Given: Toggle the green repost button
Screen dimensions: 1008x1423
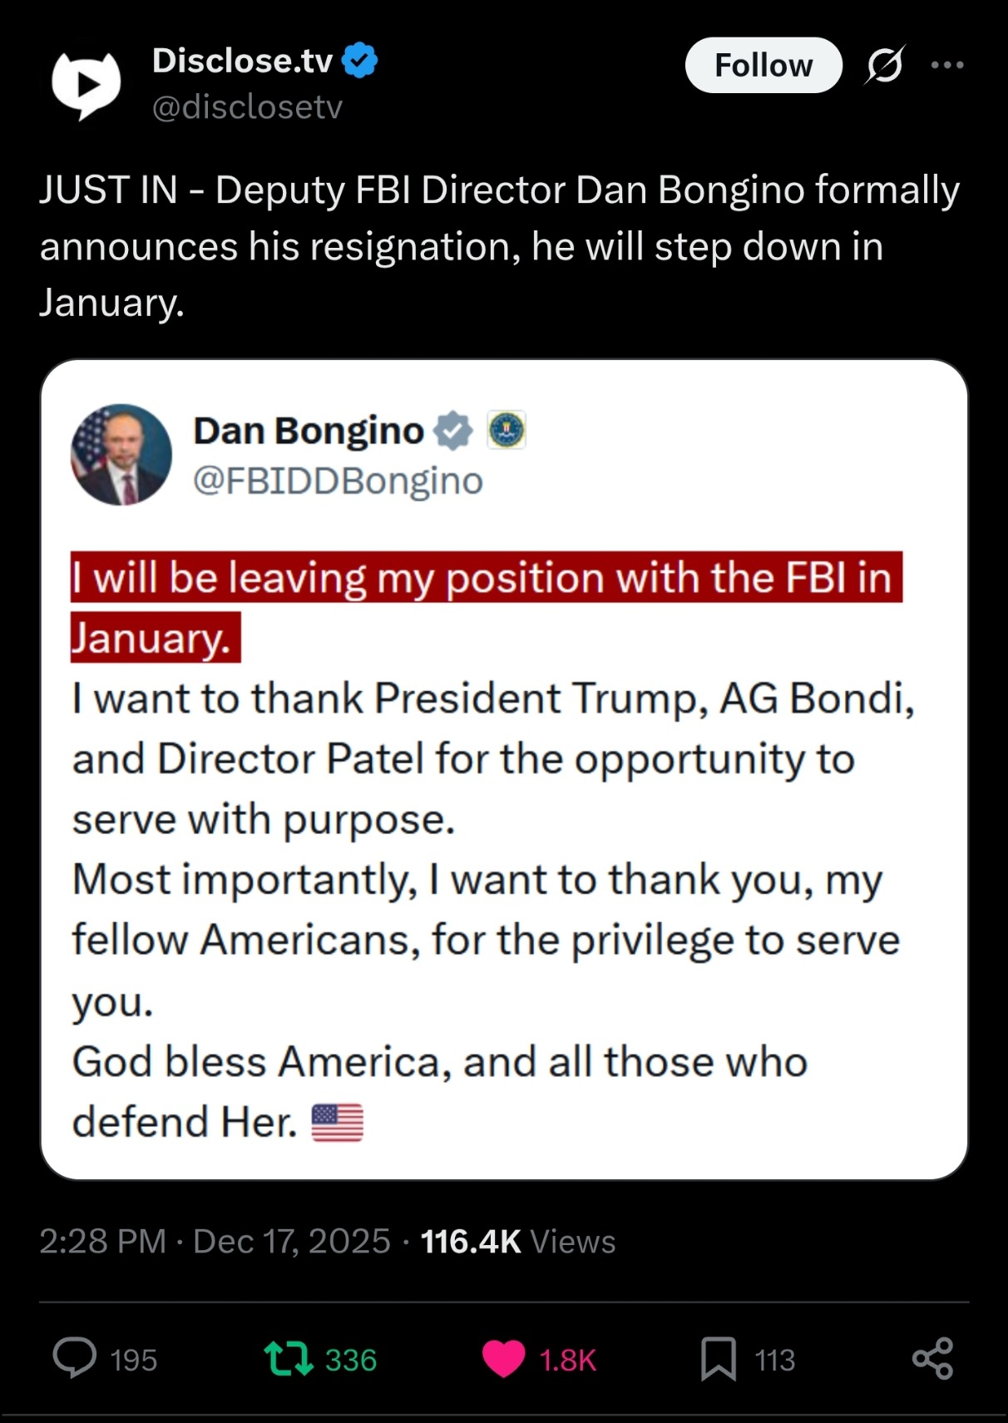Looking at the screenshot, I should click(288, 1358).
